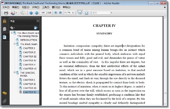The width and height of the screenshot is (170, 109).
Task: Open CHAPTER V bookmark
Action: [x=29, y=65]
